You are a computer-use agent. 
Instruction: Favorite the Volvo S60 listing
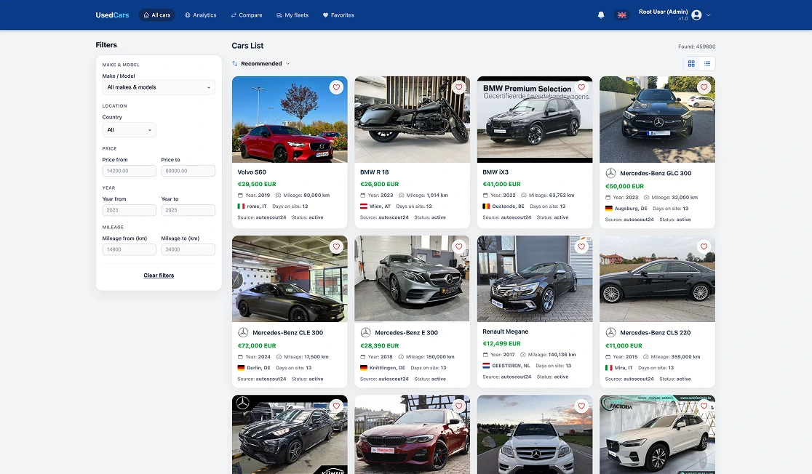[336, 87]
